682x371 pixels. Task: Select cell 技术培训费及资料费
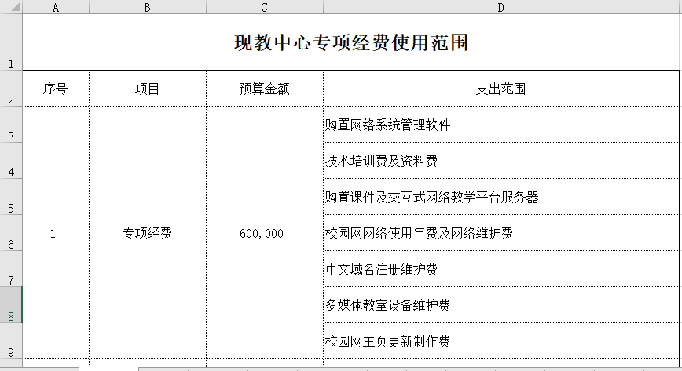coord(501,161)
